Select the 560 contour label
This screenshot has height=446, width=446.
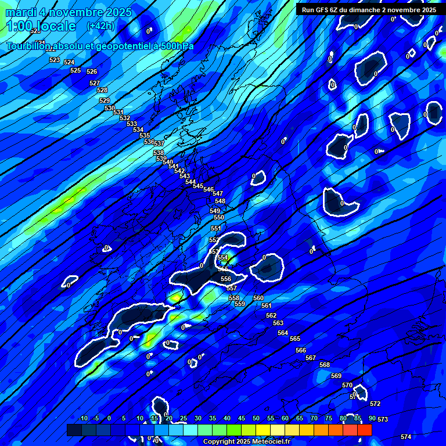(258, 298)
